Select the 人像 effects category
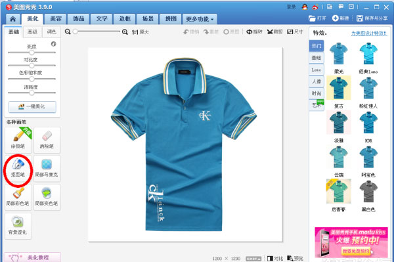Viewport: 394px width, 262px height. (317, 81)
